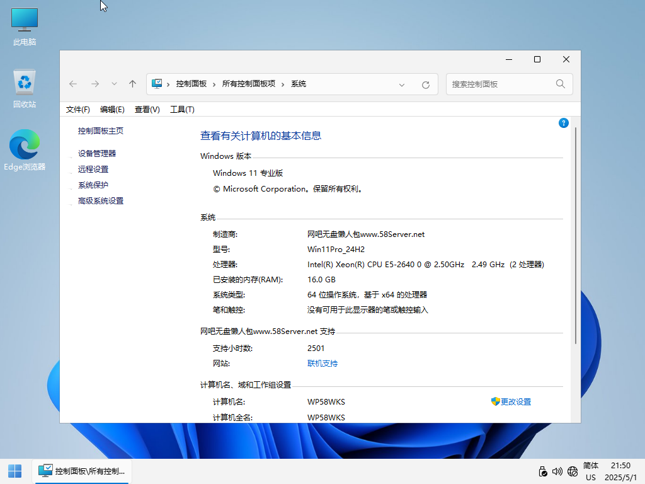Select 所有控制面板项 breadcrumb
The width and height of the screenshot is (645, 484).
[248, 84]
